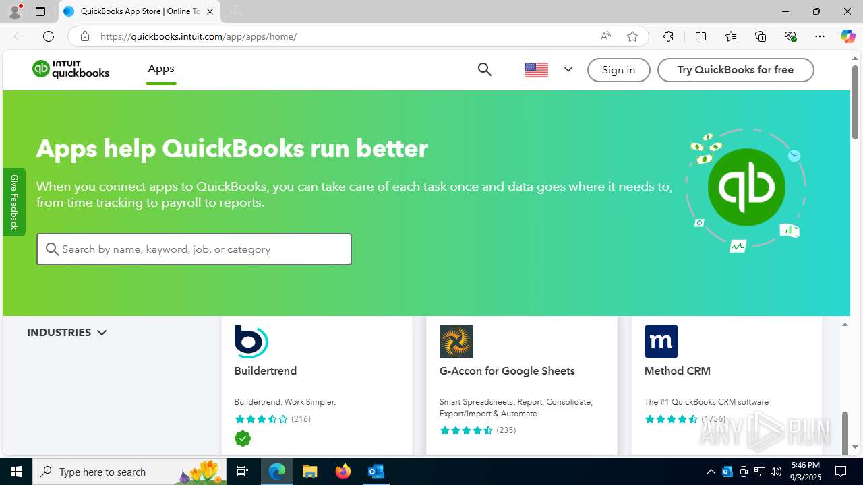Click Try QuickBooks for free
Screen dimensions: 863x485
[736, 70]
